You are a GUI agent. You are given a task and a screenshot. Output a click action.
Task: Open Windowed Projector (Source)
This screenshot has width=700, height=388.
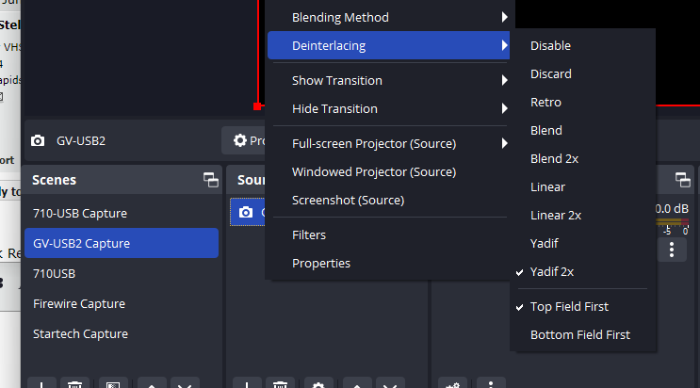point(374,171)
